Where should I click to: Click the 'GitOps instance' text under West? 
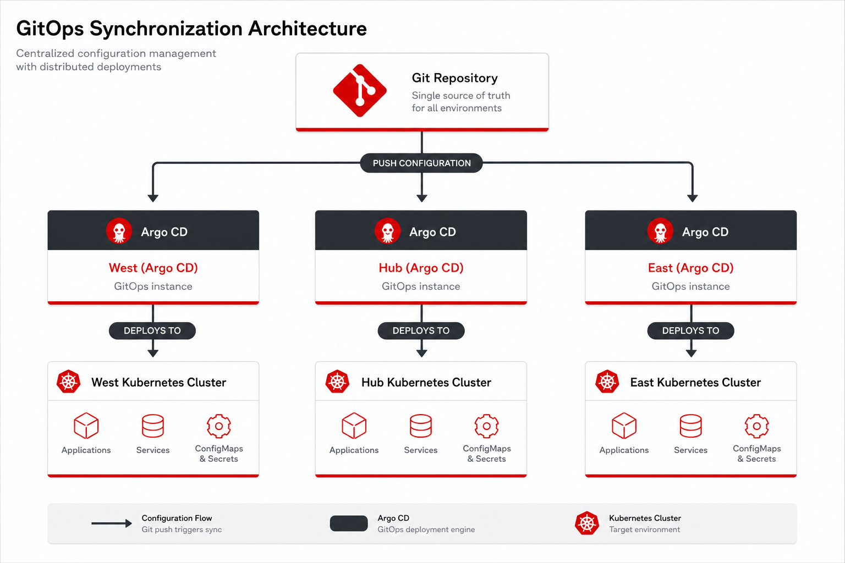(x=153, y=286)
